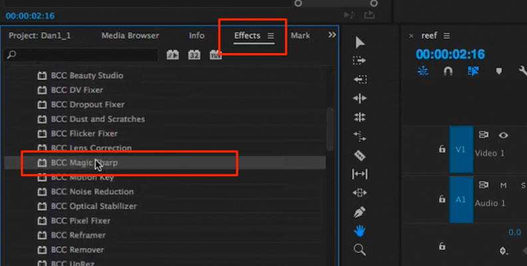Screen dimensions: 527x266
Task: Toggle lock on Video 1 track
Action: (x=442, y=149)
